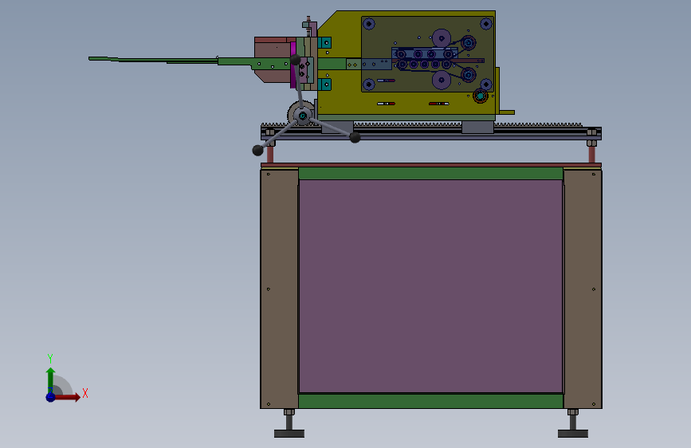691x448 pixels.
Task: Click the red X axis arrow of the triad
Action: [x=67, y=397]
